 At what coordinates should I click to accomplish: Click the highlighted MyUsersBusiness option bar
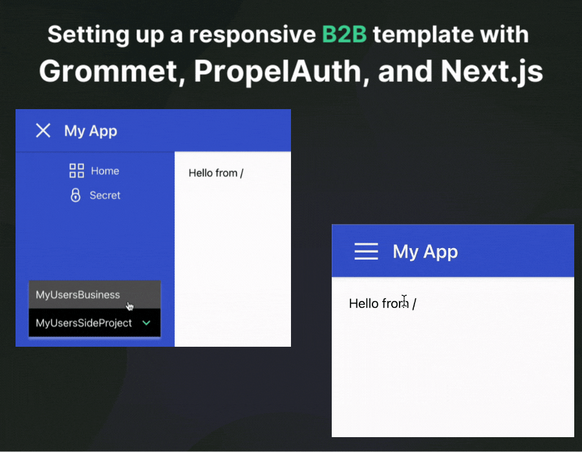pos(94,294)
